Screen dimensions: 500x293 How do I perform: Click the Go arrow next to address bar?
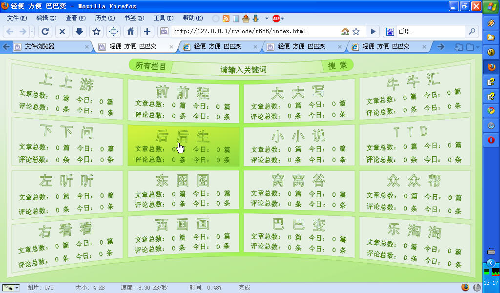pyautogui.click(x=373, y=31)
